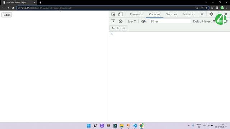The height and width of the screenshot is (129, 230).
Task: Open the dark arrow app in taskbar
Action: (115, 126)
